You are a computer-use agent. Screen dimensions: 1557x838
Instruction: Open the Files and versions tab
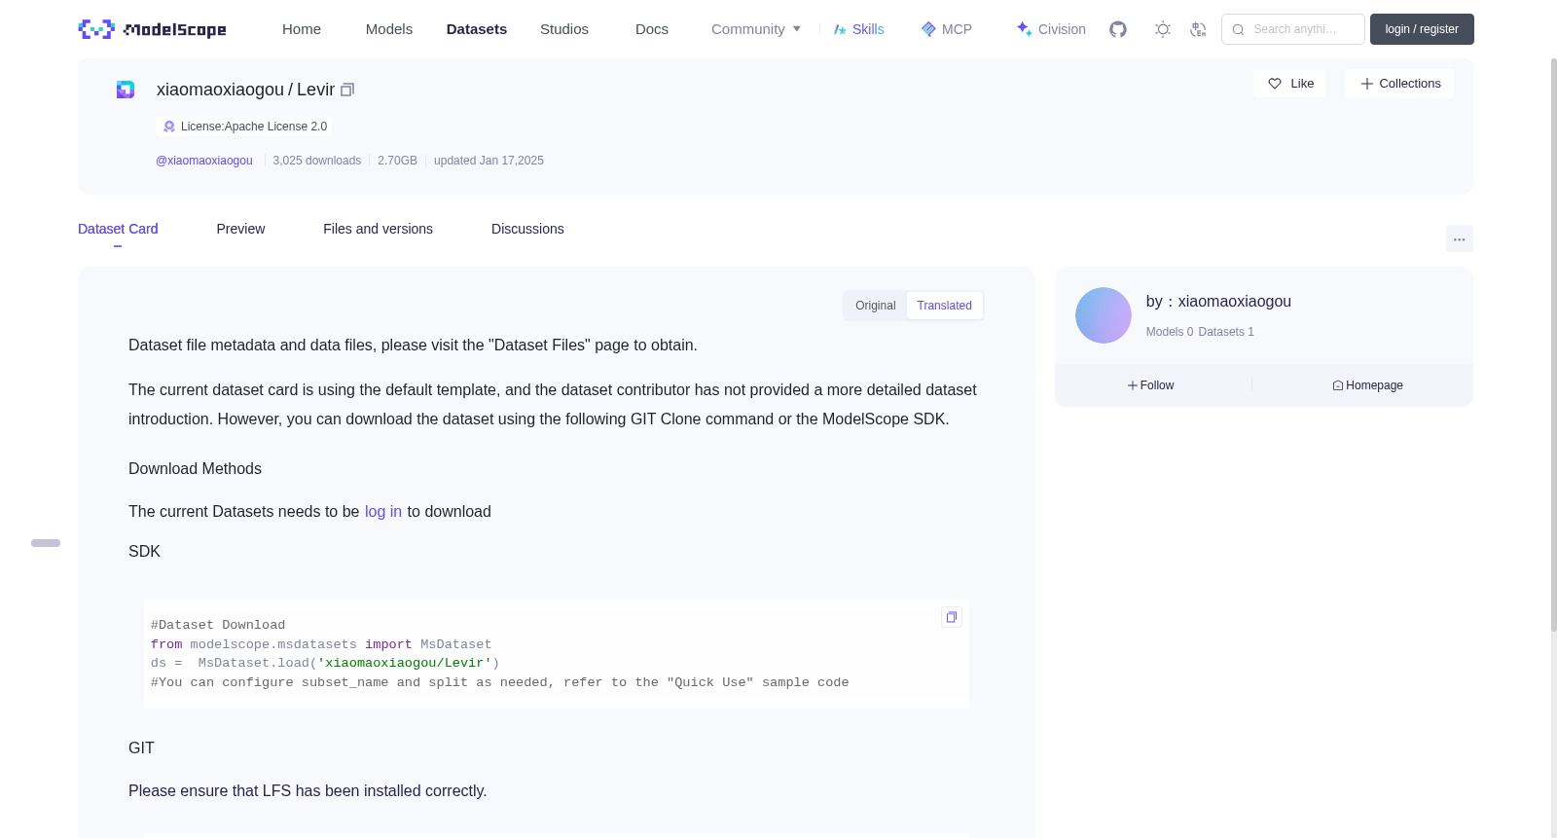pyautogui.click(x=378, y=229)
